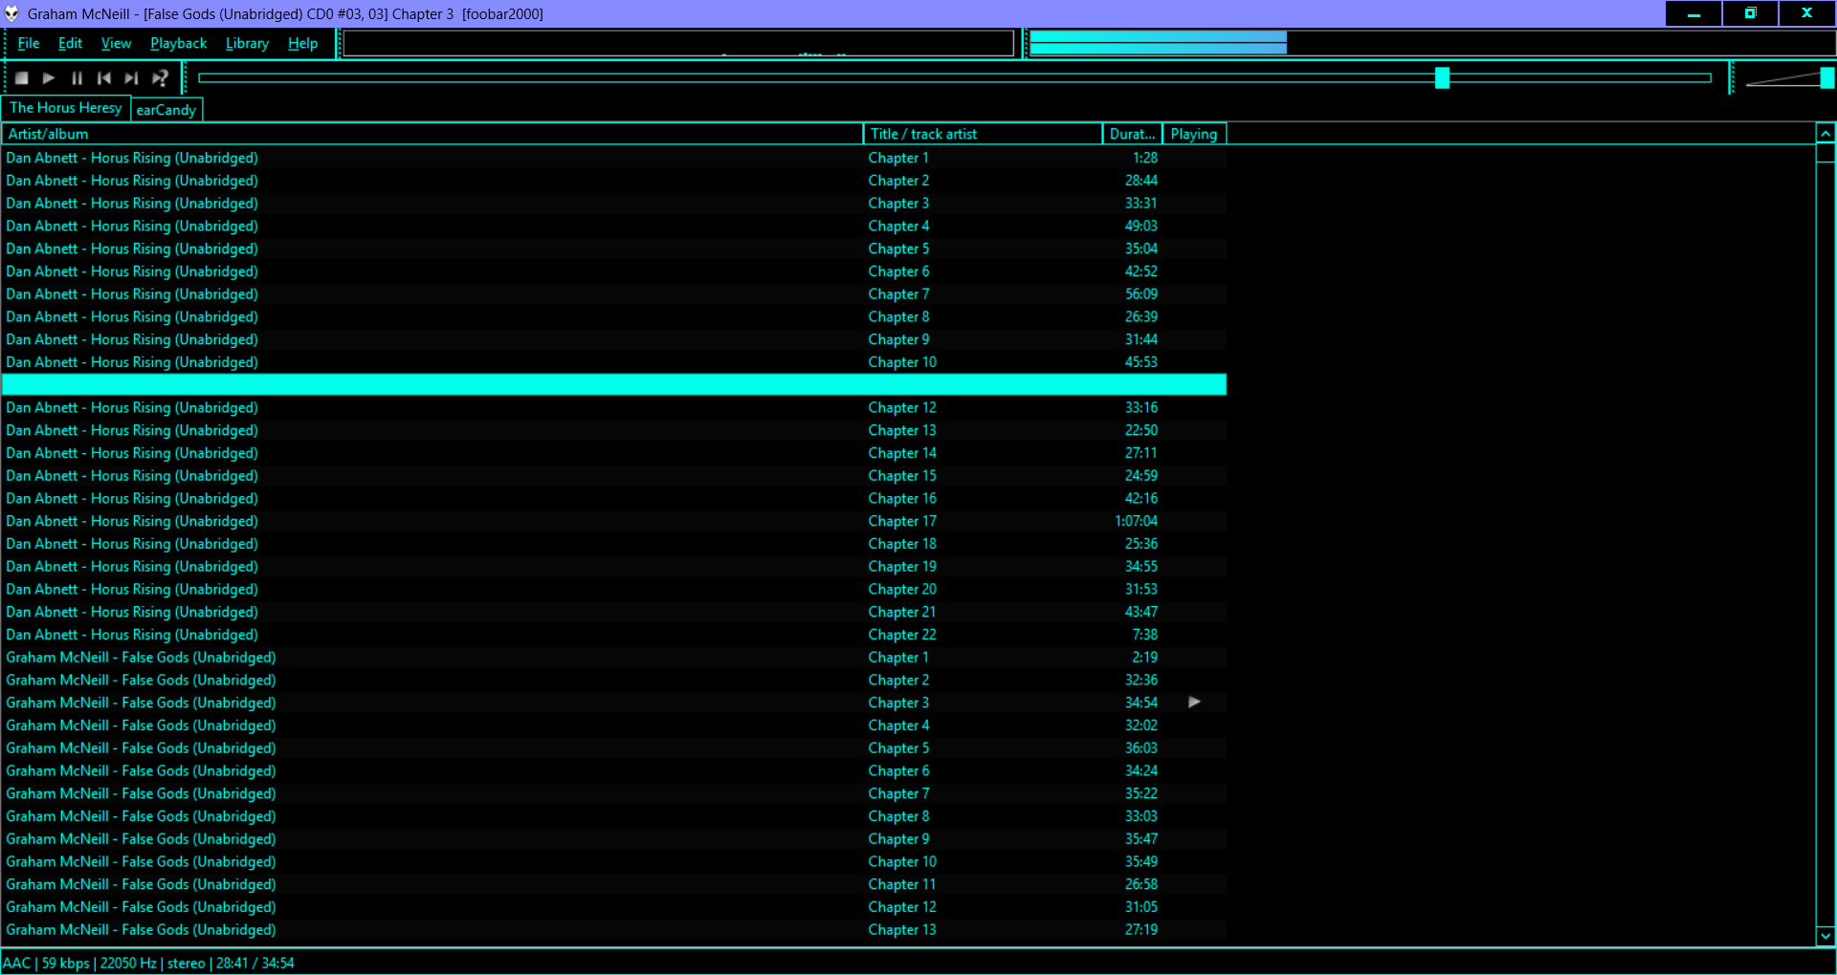
Task: Open the Help menu
Action: (x=302, y=43)
